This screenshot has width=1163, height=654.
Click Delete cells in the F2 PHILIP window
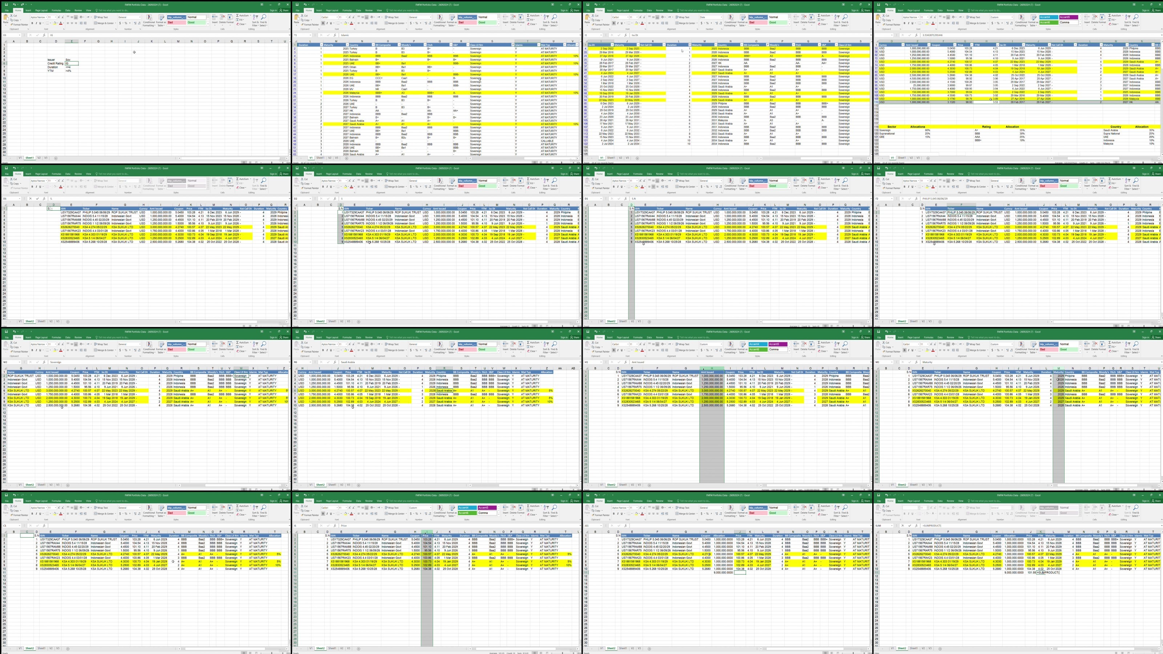1095,182
